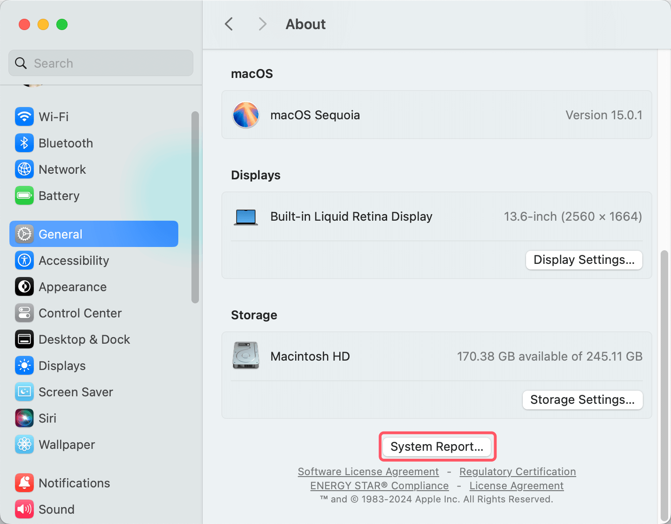Image resolution: width=671 pixels, height=524 pixels.
Task: Click the forward navigation chevron
Action: pyautogui.click(x=262, y=24)
